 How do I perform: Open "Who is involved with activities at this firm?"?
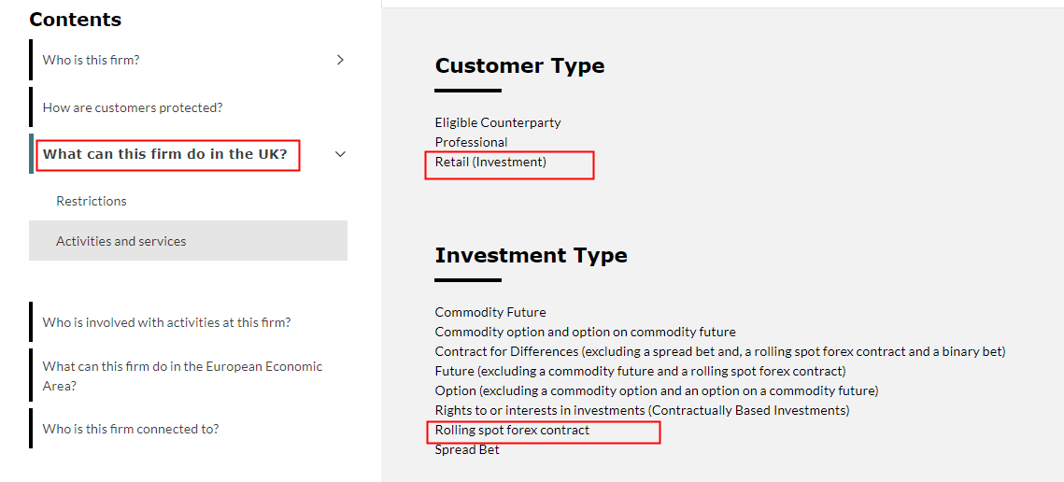pos(166,322)
